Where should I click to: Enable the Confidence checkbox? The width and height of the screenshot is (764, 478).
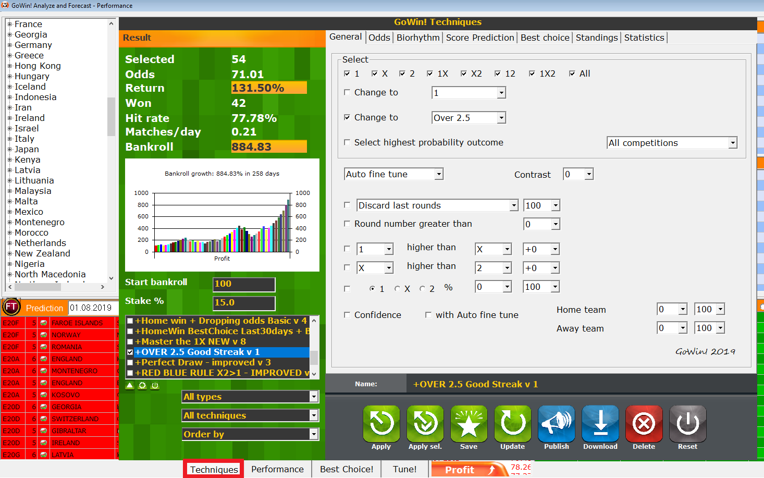347,315
